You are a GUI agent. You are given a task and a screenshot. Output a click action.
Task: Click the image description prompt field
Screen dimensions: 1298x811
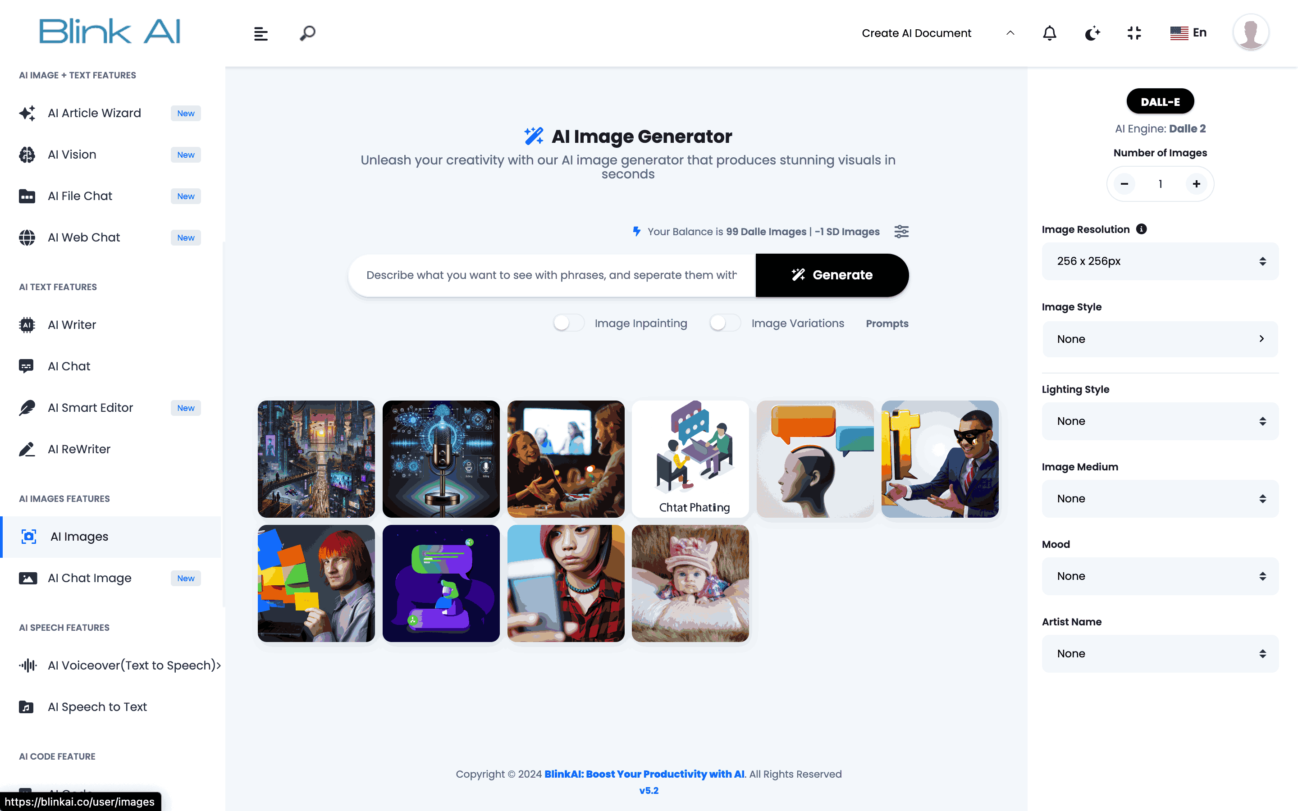tap(552, 275)
